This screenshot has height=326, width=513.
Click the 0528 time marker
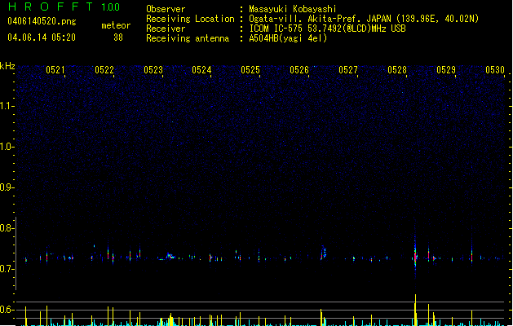coord(397,70)
